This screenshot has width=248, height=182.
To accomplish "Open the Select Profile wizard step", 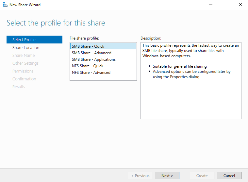I will [24, 40].
